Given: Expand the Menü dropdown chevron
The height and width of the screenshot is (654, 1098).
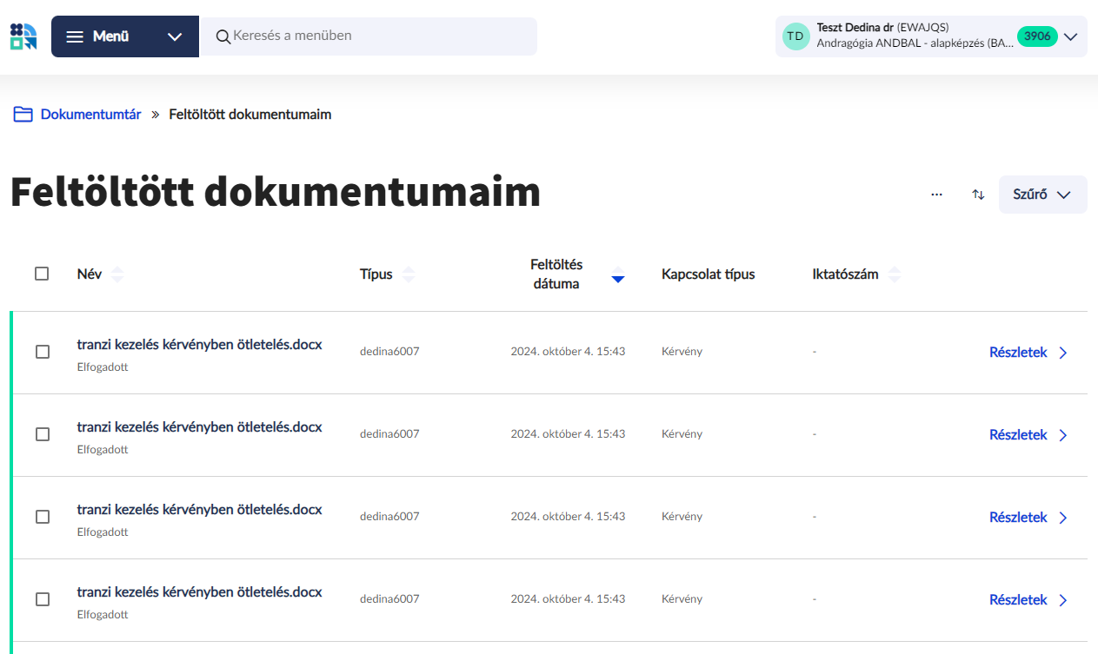Looking at the screenshot, I should click(175, 36).
